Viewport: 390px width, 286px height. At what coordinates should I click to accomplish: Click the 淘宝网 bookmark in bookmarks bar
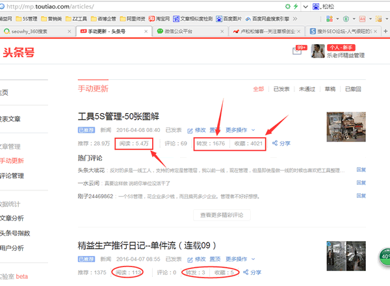(x=159, y=19)
